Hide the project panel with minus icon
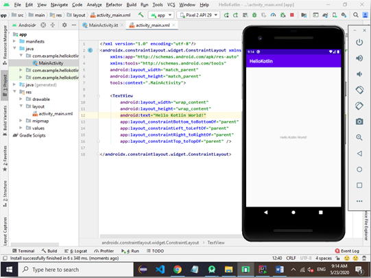The image size is (371, 278). tap(74, 25)
